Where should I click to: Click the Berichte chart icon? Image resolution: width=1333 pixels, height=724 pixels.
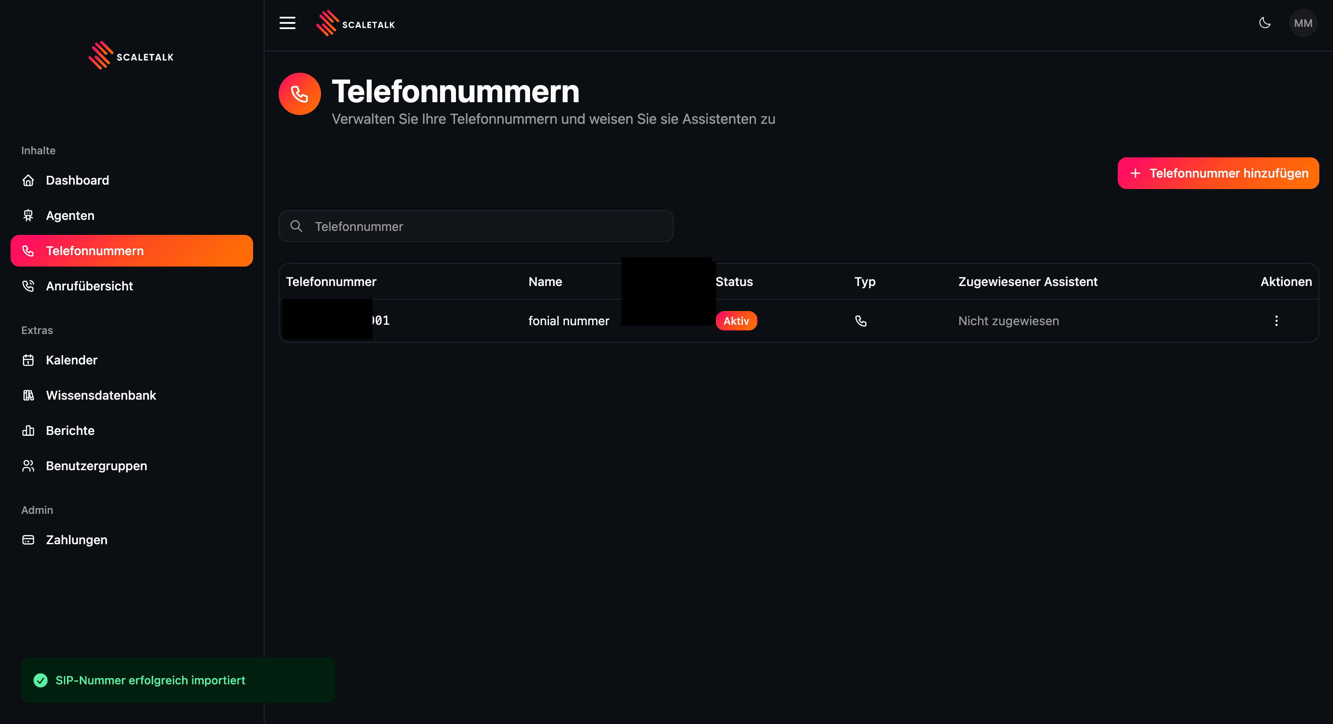[x=29, y=430]
